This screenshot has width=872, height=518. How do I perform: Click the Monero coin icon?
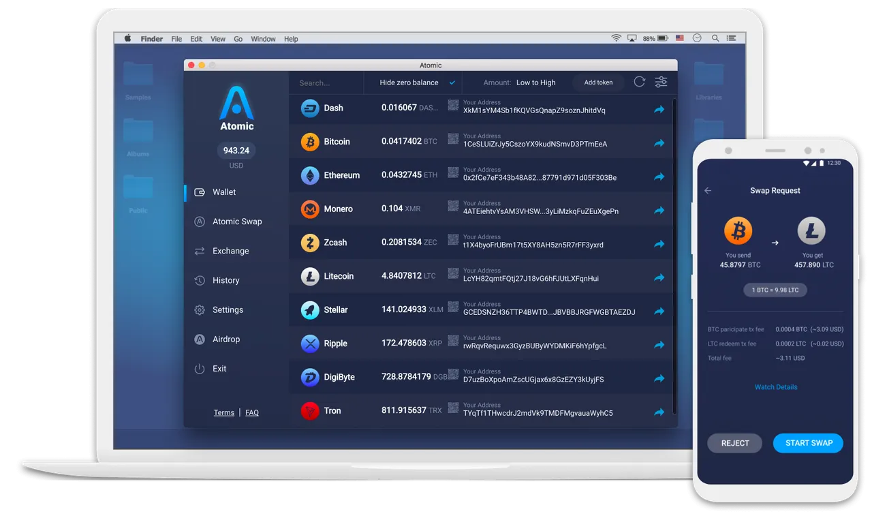pos(310,209)
